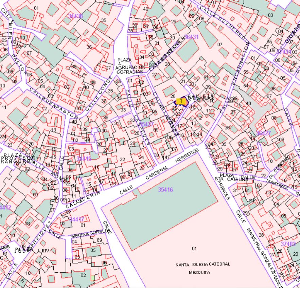Click block number 36431 label
300x288 pixels.
click(x=191, y=37)
